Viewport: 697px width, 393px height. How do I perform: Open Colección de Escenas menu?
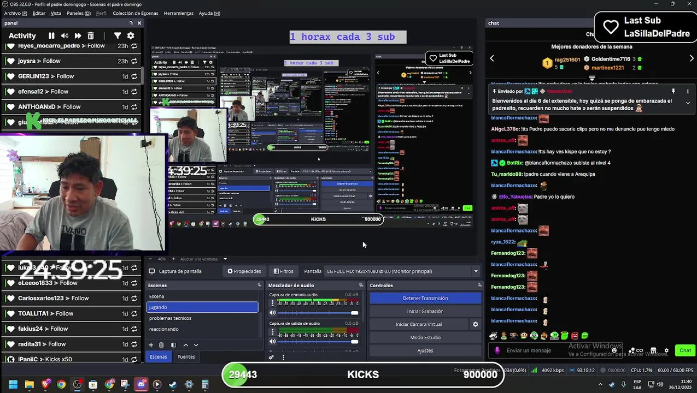(x=135, y=13)
